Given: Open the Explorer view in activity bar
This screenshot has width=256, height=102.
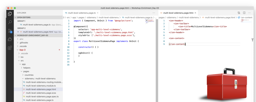Looking at the screenshot, I should (10, 14).
